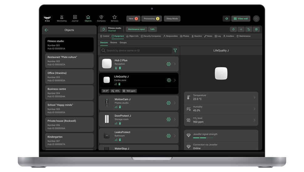Expand the Humidity 45.0% row
Image resolution: width=304 pixels, height=172 pixels.
coord(221,109)
